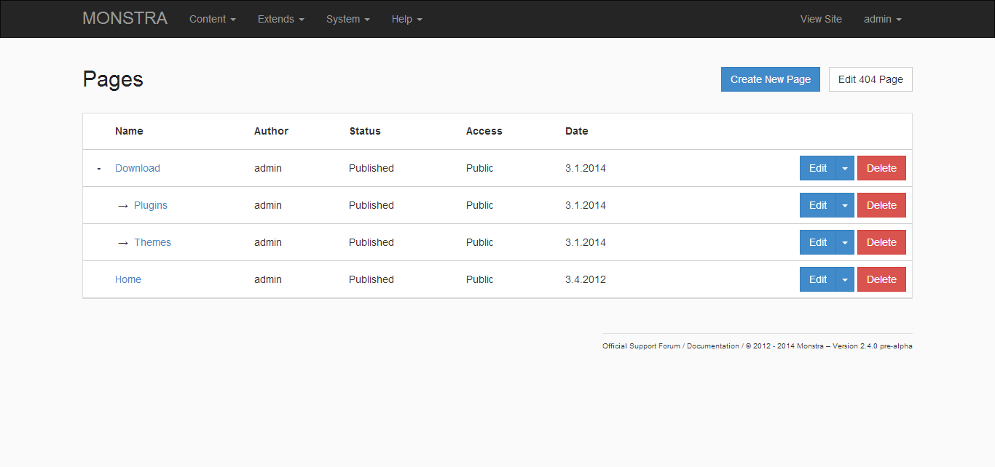Click Create New Page button

click(770, 79)
